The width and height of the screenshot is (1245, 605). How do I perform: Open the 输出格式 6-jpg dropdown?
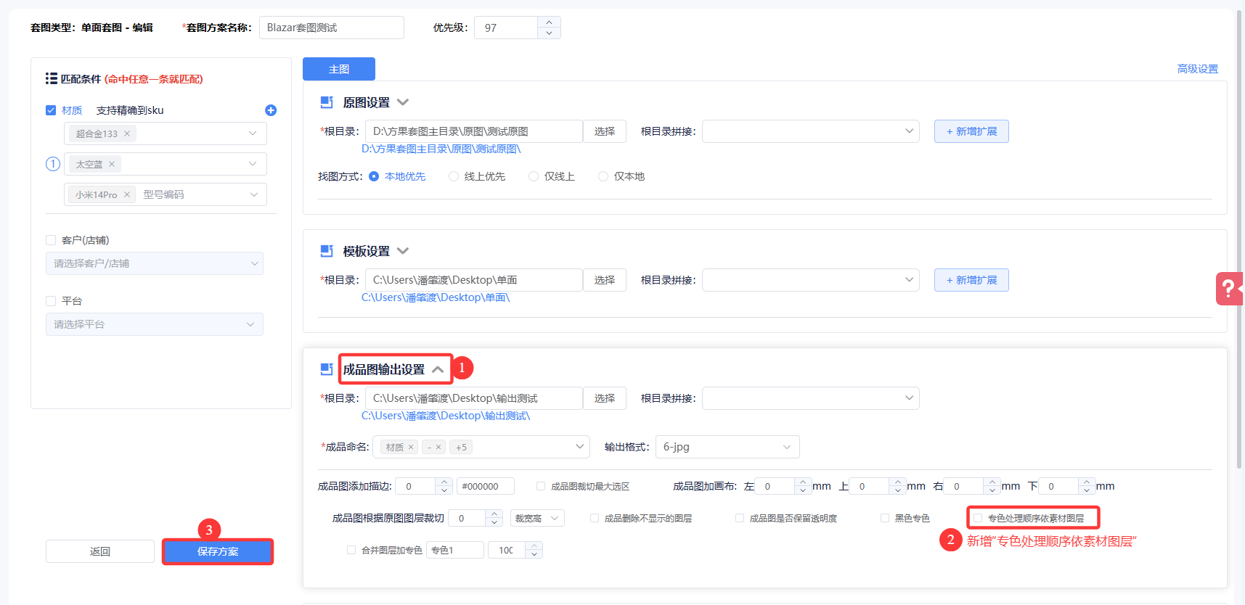(x=727, y=447)
